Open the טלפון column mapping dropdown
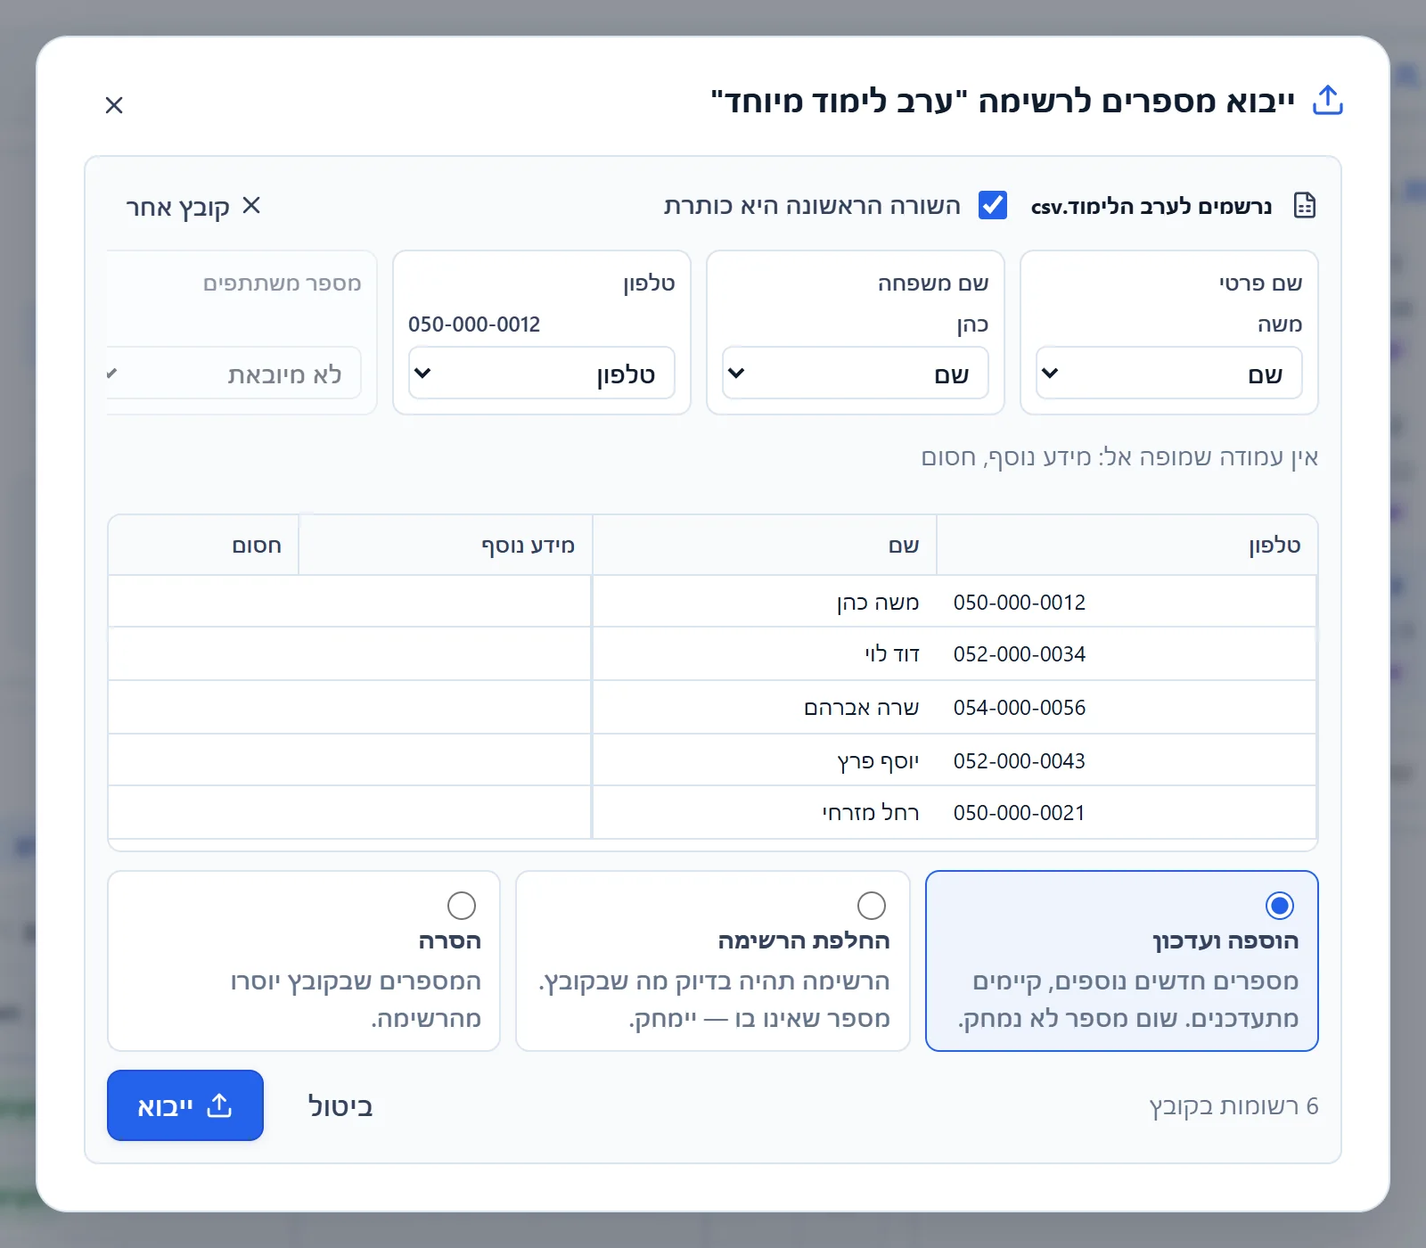 [542, 374]
